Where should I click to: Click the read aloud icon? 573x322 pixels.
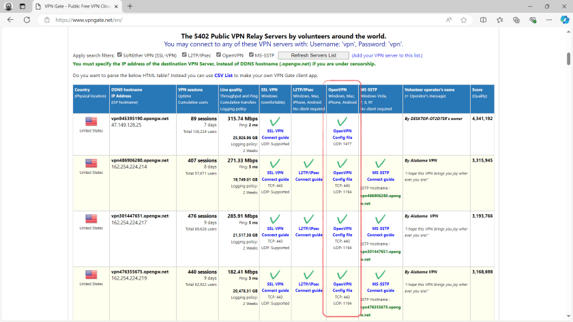click(x=449, y=20)
